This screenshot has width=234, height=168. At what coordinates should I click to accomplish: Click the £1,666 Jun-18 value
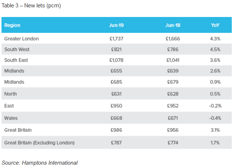[173, 38]
